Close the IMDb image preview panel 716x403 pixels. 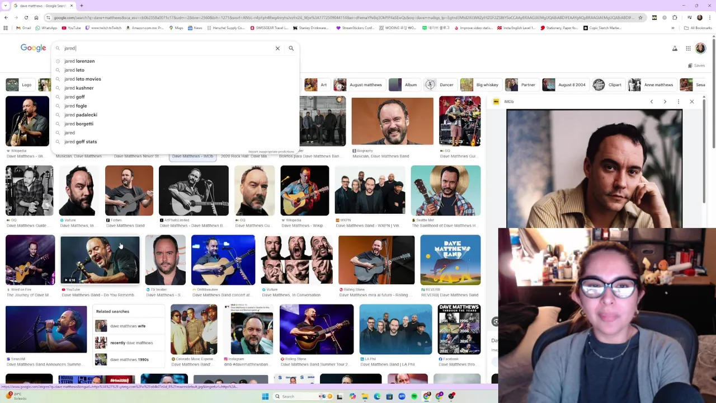pos(692,102)
